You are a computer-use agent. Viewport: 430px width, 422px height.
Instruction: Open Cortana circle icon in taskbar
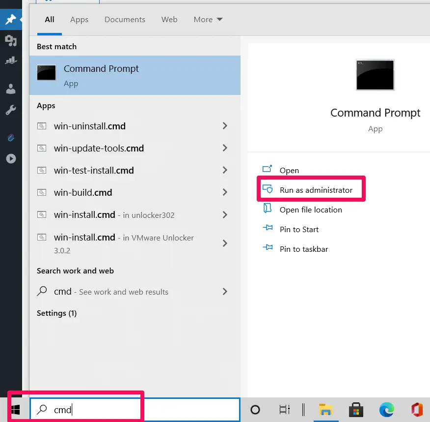click(x=255, y=410)
